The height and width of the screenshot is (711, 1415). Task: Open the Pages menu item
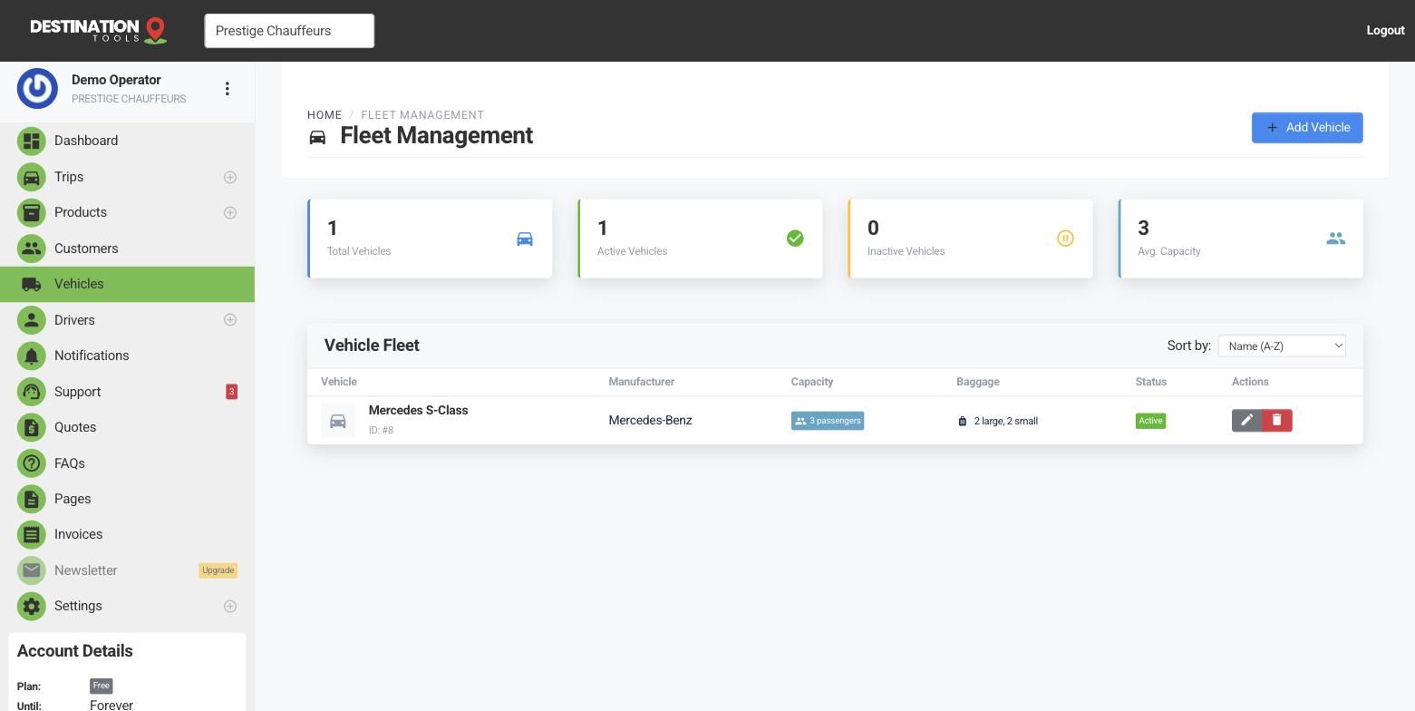point(127,499)
